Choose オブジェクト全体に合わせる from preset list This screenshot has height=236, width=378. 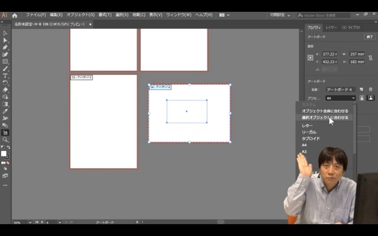click(325, 111)
